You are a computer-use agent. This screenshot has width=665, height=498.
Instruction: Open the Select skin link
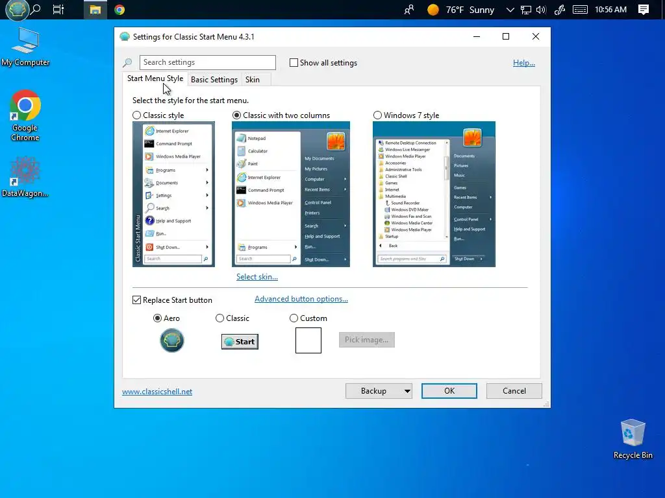pyautogui.click(x=257, y=276)
